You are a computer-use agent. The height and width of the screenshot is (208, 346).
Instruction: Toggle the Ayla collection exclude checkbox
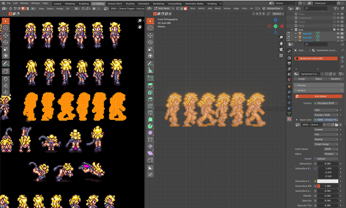tap(334, 30)
